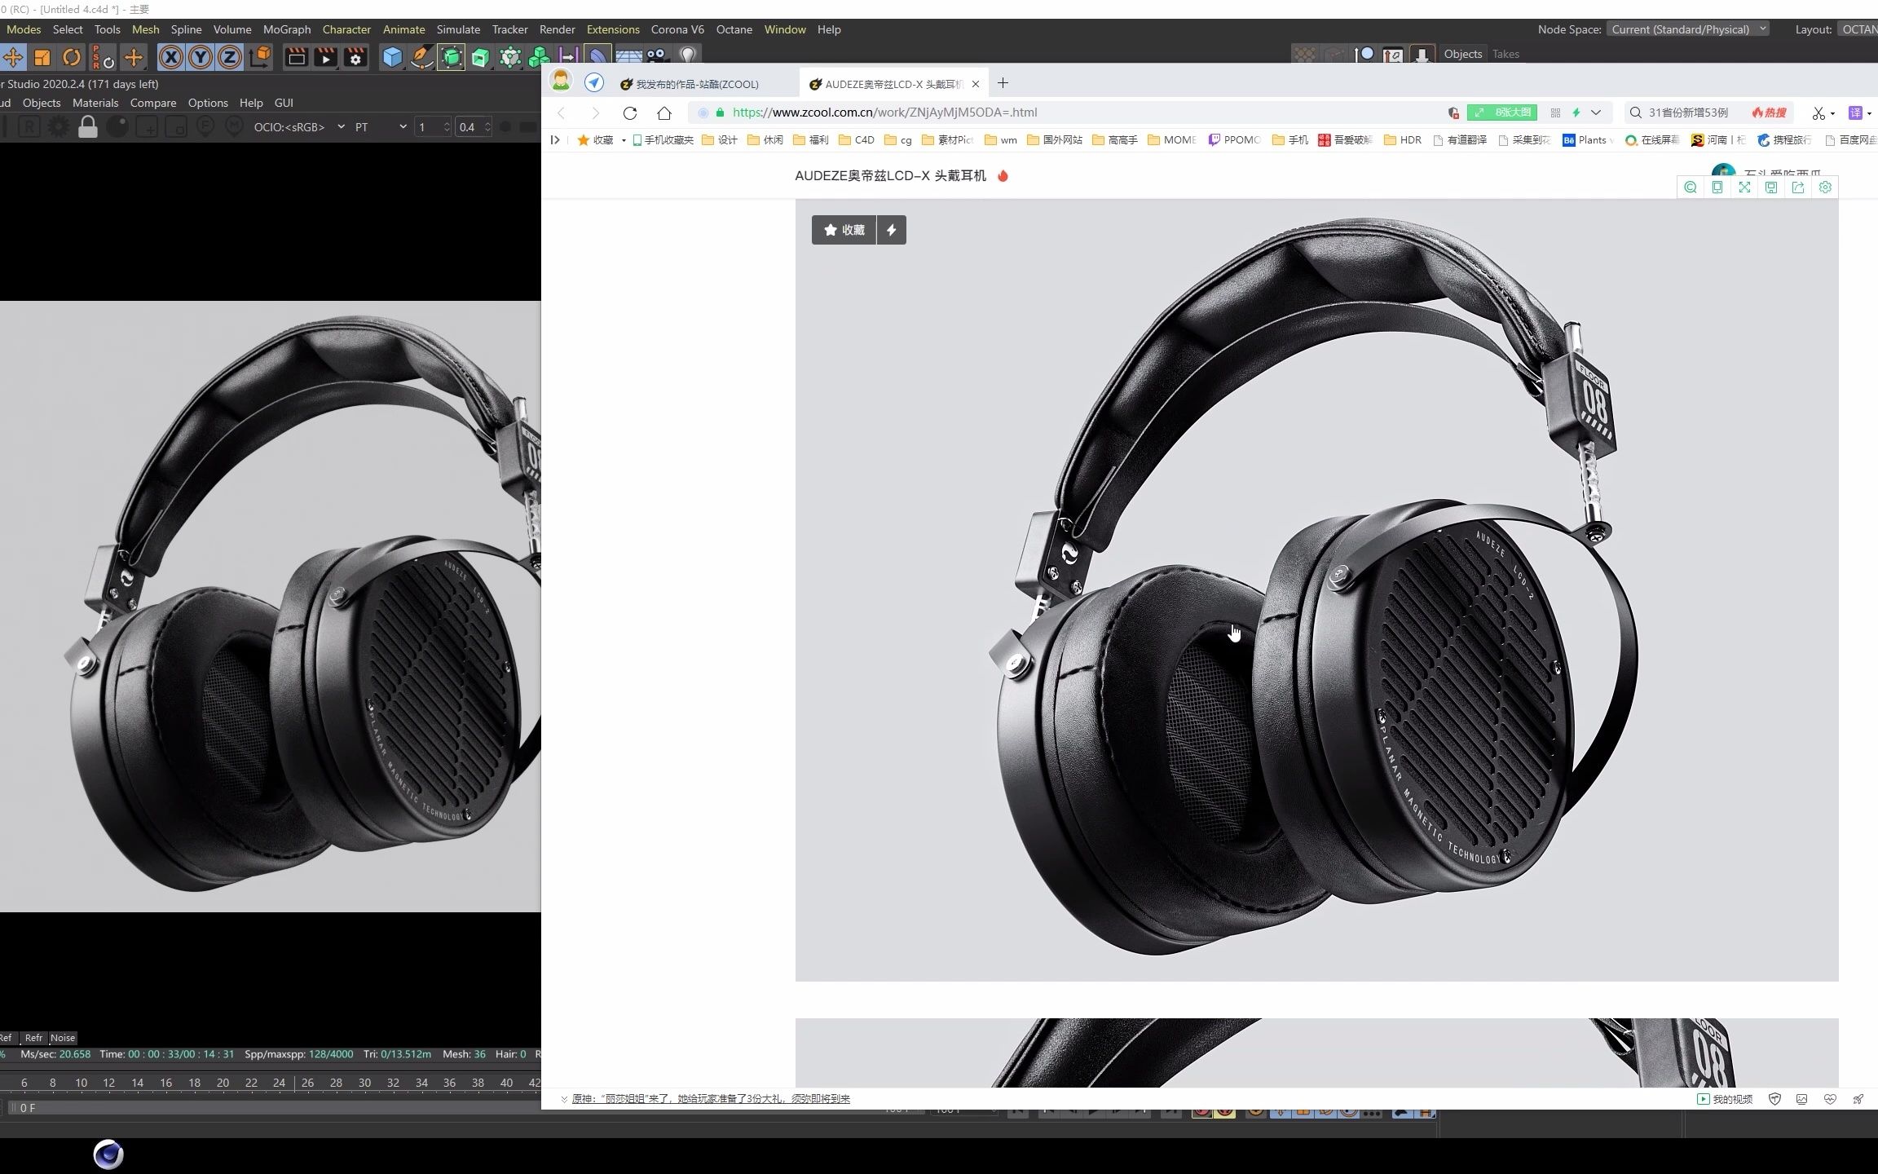
Task: Click the Light object bulb icon
Action: pos(688,55)
